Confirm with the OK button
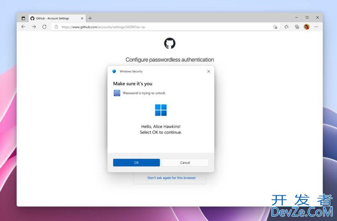Screen dimensions: 337x221 [x=136, y=162]
